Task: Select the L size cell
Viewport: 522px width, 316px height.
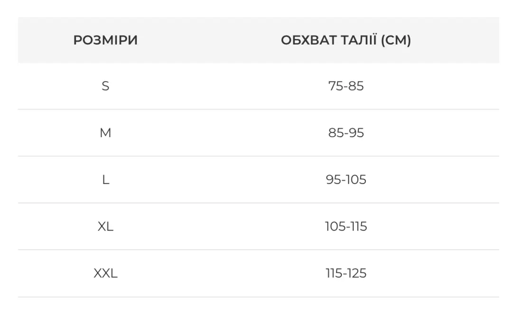Action: (x=105, y=180)
